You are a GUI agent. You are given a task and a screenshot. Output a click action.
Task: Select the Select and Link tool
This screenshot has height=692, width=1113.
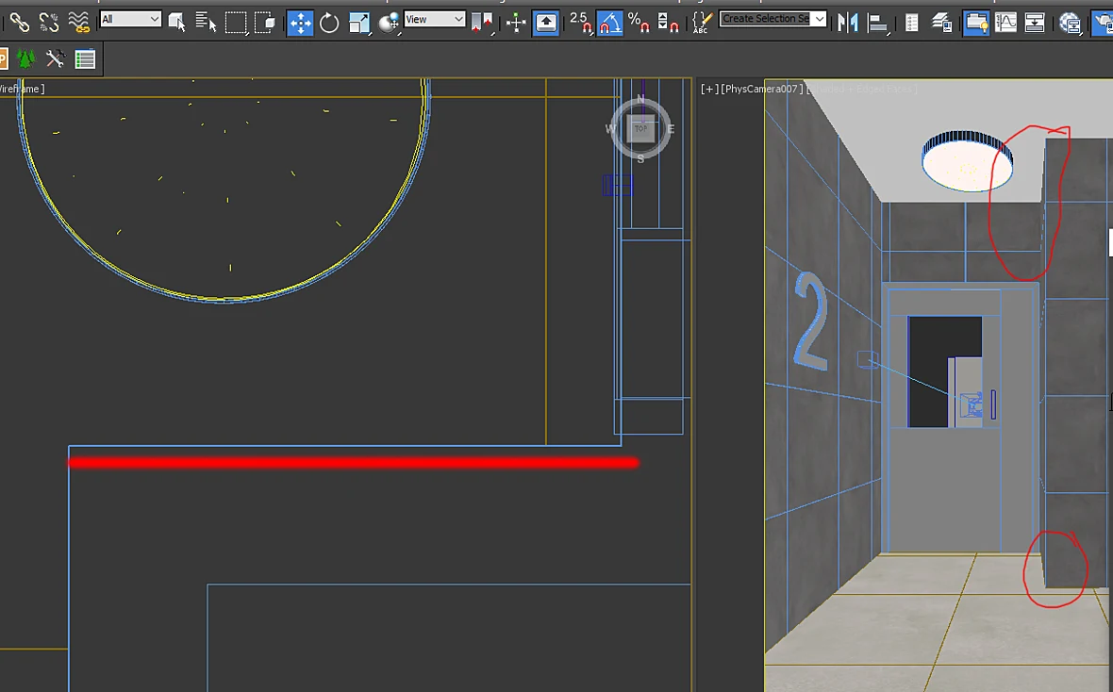[x=19, y=23]
